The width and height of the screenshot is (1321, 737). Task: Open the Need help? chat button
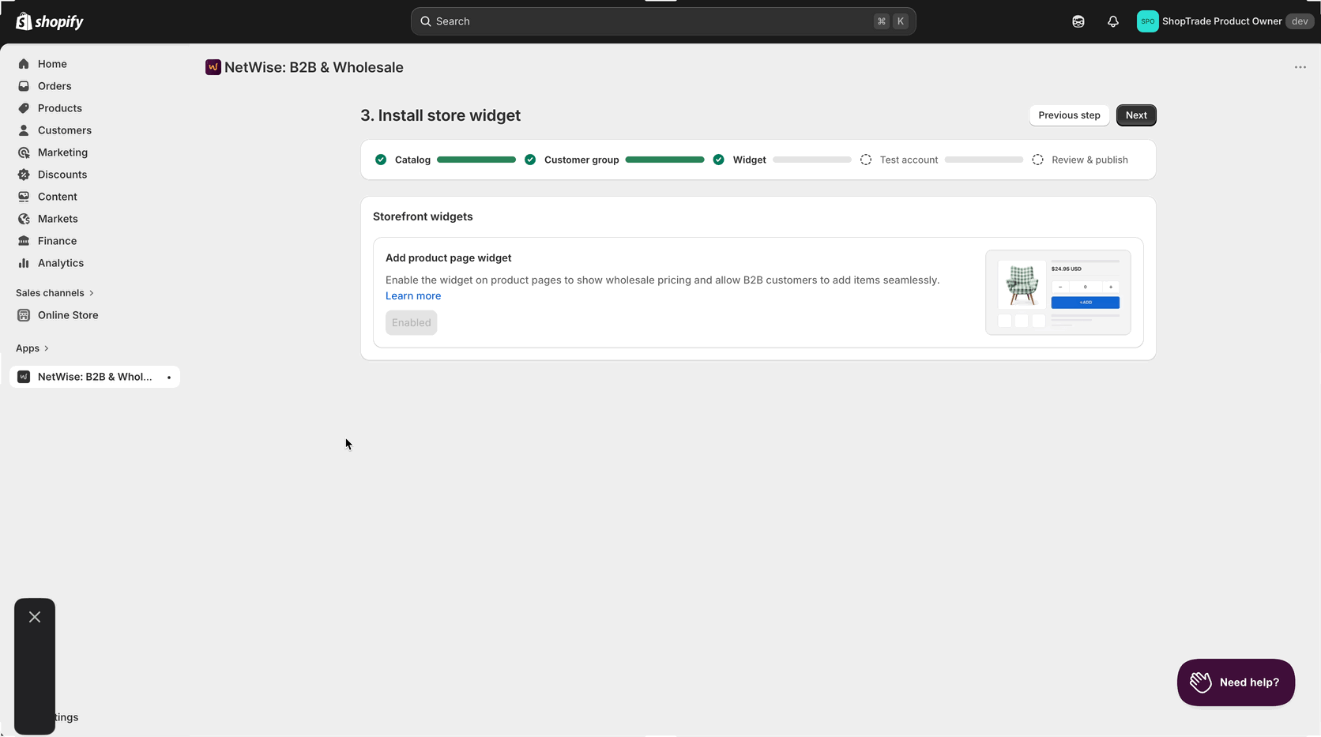pyautogui.click(x=1236, y=682)
